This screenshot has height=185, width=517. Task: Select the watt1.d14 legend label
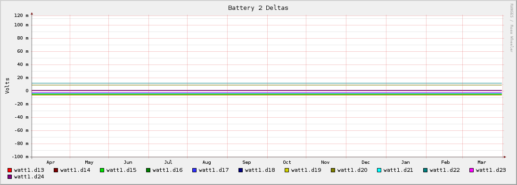point(75,170)
